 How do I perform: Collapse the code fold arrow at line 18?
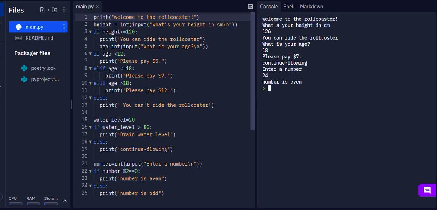click(90, 142)
